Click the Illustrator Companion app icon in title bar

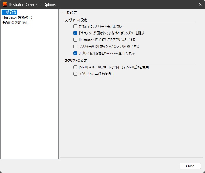pos(5,4)
